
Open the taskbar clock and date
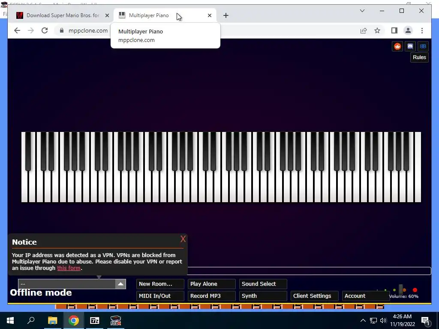pyautogui.click(x=402, y=320)
